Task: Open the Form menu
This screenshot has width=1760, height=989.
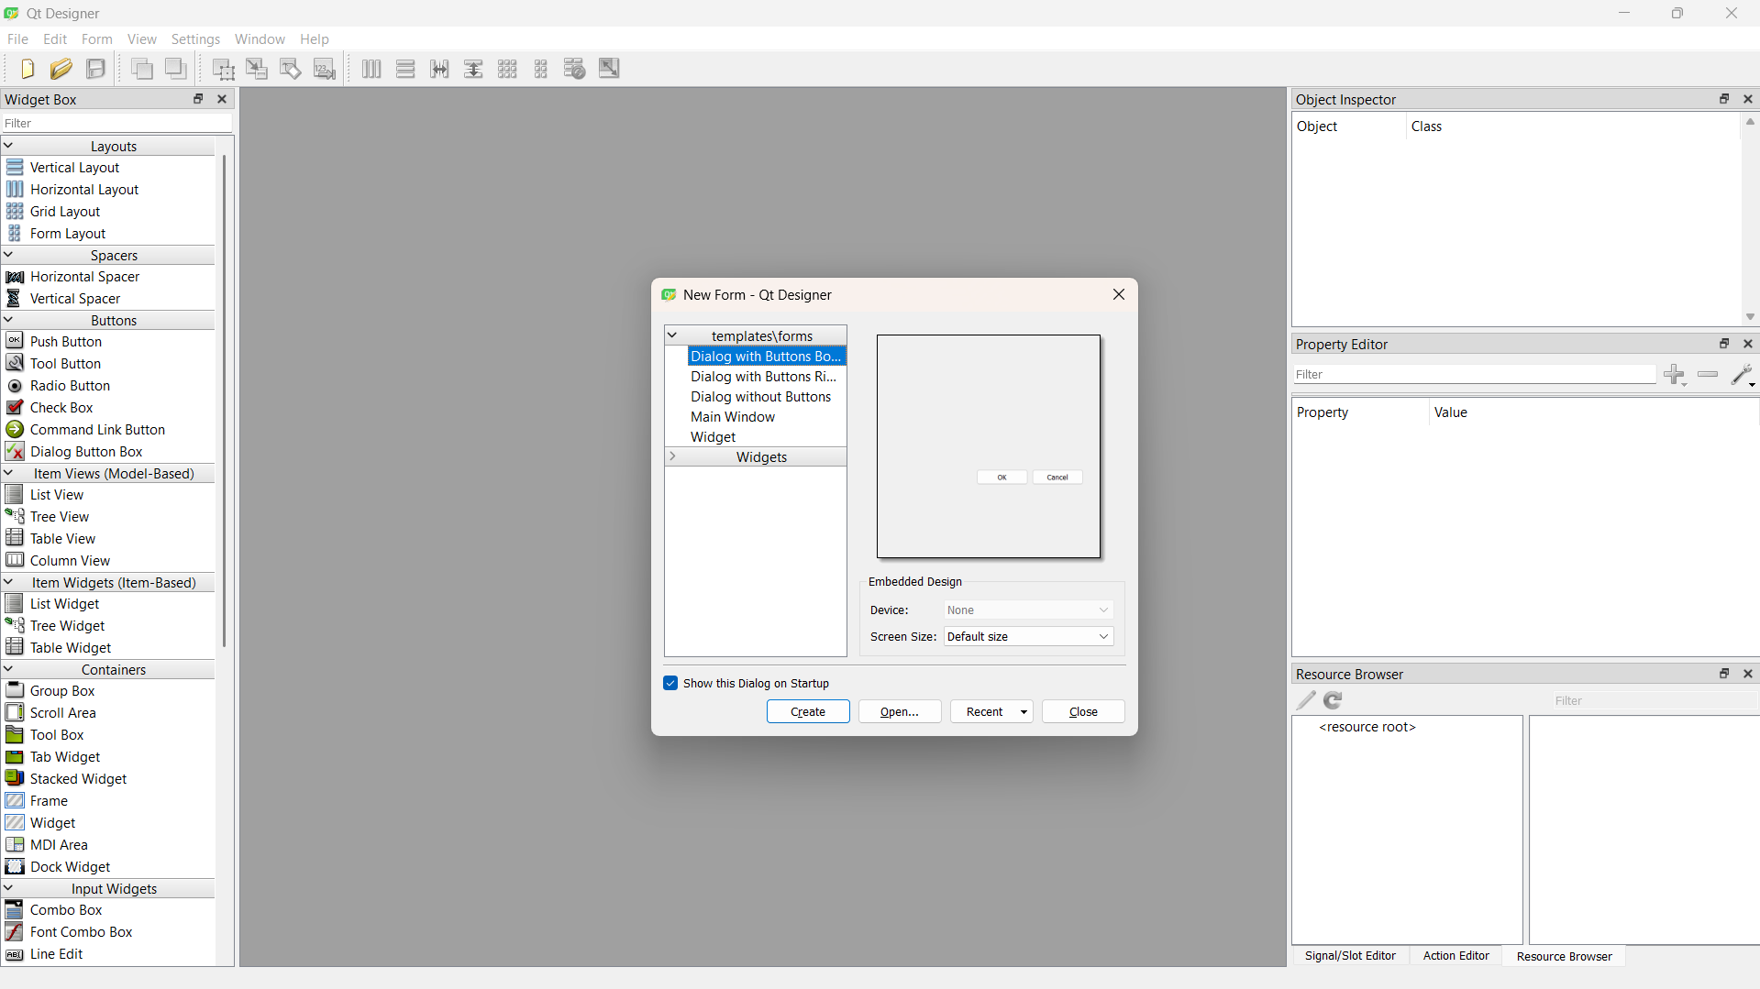Action: 96,39
